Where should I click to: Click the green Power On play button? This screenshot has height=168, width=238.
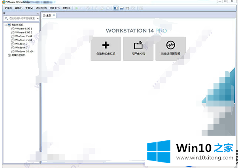click(x=77, y=8)
